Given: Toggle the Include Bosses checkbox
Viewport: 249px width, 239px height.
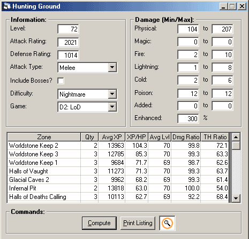Looking at the screenshot, I should (61, 81).
